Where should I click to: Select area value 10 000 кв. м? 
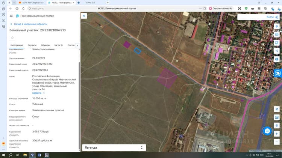[39, 98]
